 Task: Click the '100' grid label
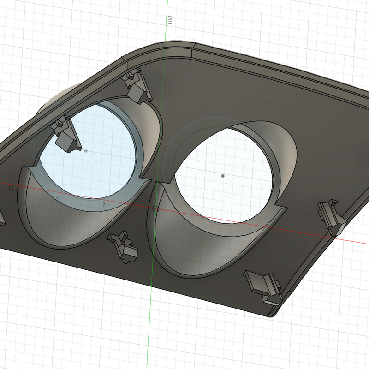pyautogui.click(x=170, y=20)
